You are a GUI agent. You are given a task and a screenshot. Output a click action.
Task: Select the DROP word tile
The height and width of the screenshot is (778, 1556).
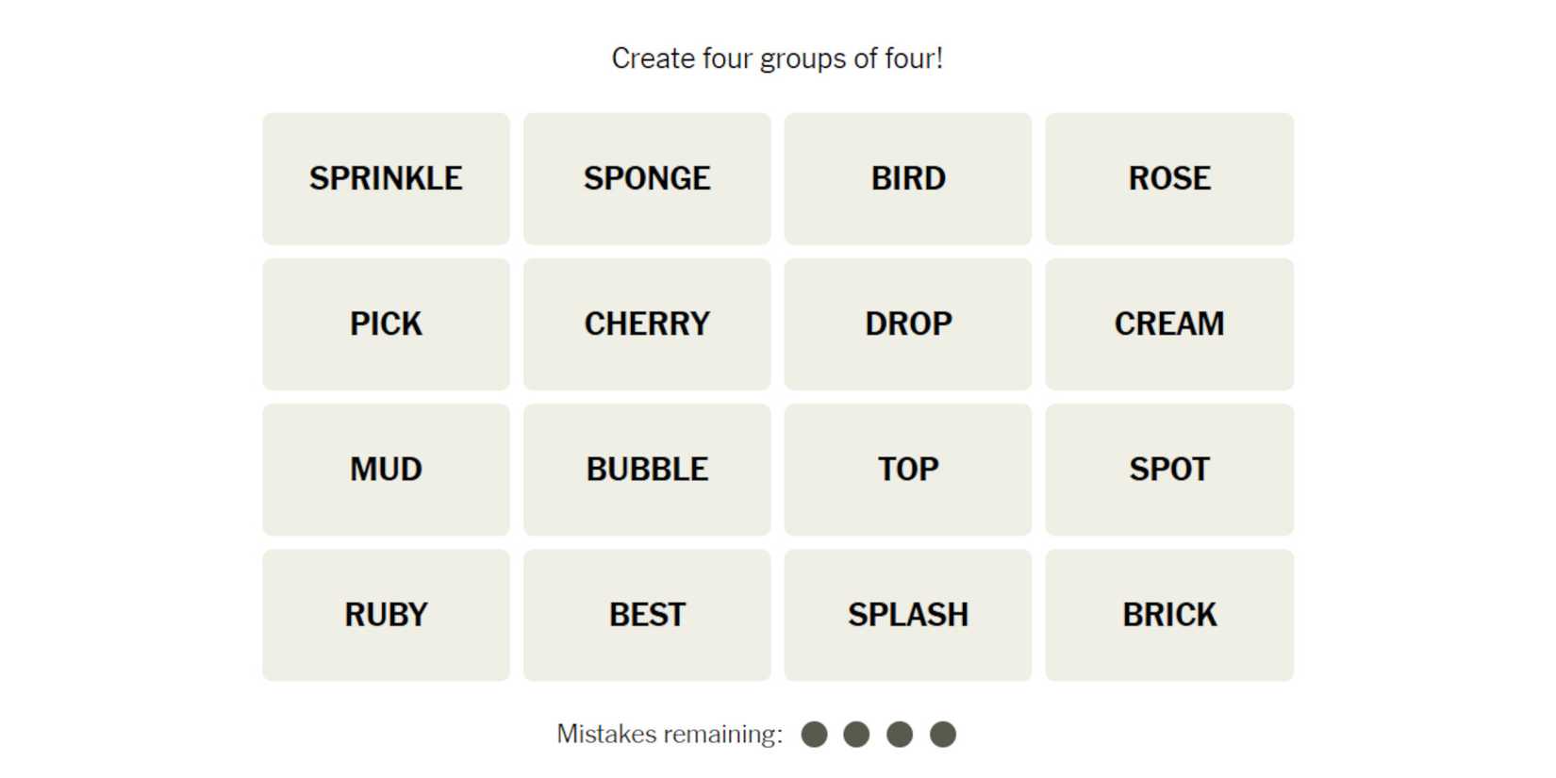click(907, 324)
